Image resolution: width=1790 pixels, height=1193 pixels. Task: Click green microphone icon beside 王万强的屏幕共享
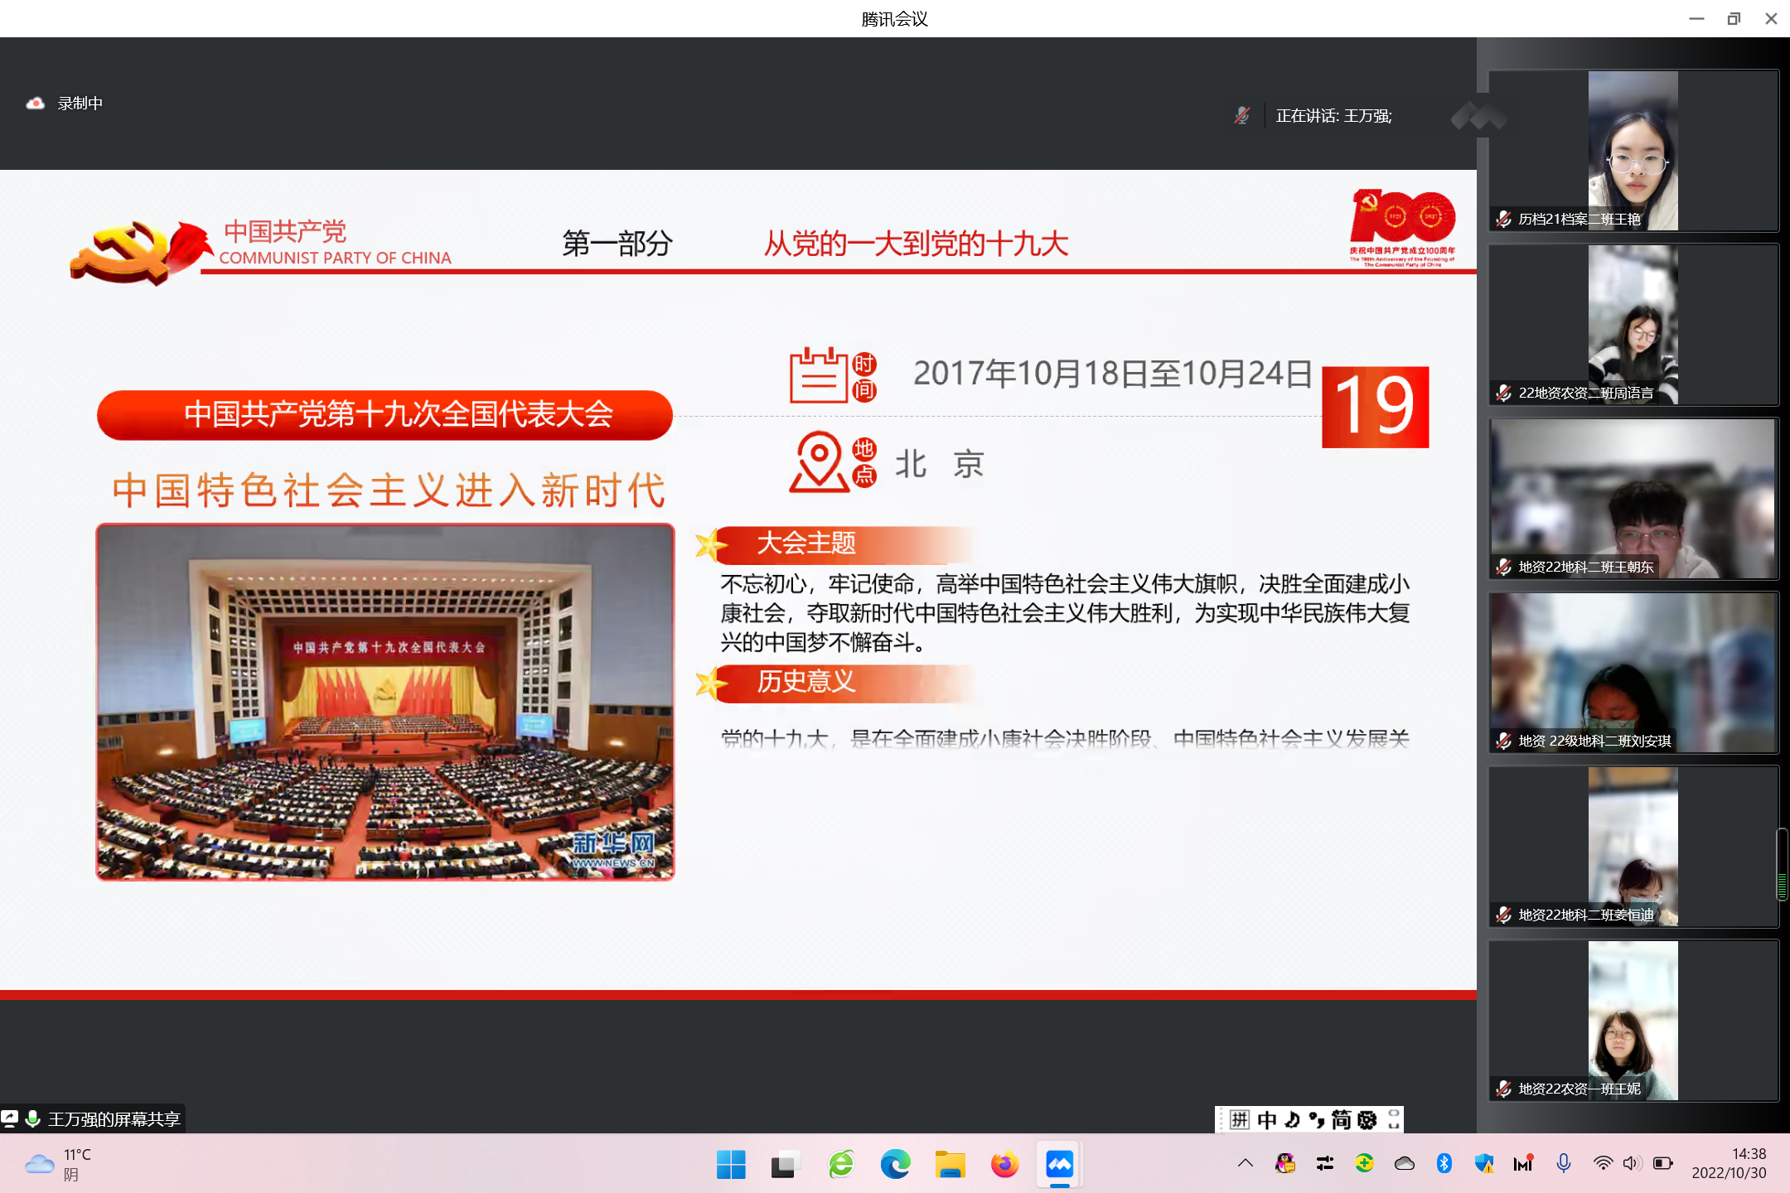pos(33,1119)
